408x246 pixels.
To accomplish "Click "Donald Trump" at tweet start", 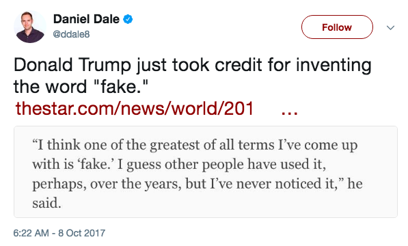I will [x=72, y=65].
